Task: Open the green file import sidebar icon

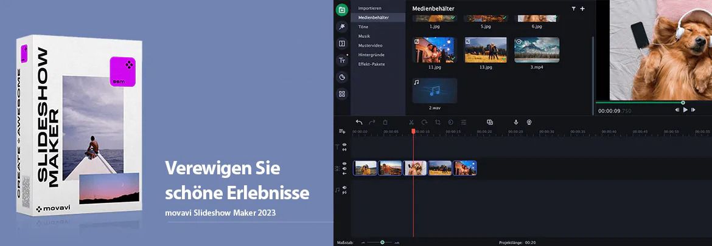Action: (342, 10)
